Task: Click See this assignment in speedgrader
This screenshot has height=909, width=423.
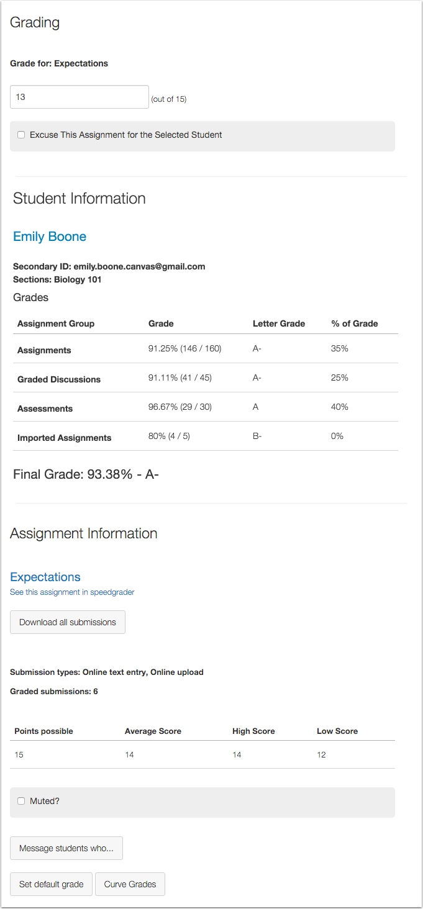Action: (x=72, y=592)
